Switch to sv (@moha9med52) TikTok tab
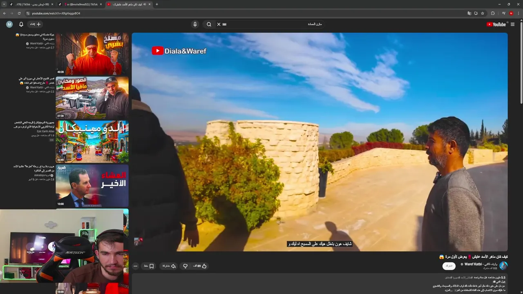 point(80,4)
